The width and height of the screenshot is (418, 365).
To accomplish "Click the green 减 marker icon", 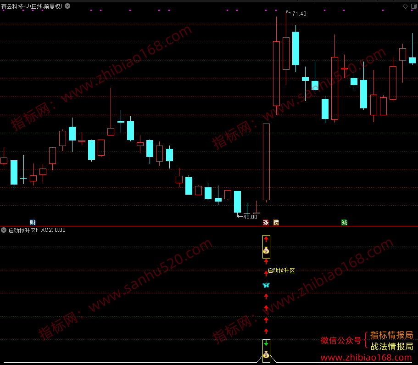I will click(x=344, y=222).
